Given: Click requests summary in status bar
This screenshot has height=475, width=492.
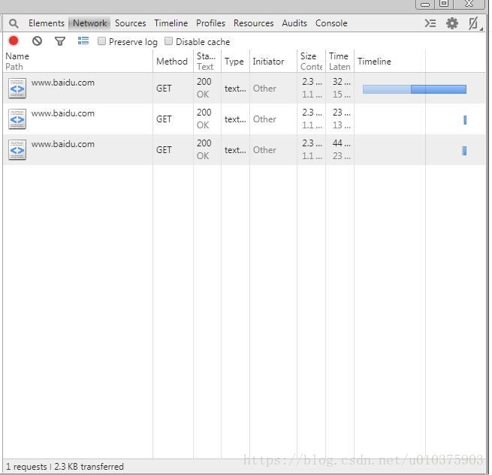Looking at the screenshot, I should [x=65, y=467].
